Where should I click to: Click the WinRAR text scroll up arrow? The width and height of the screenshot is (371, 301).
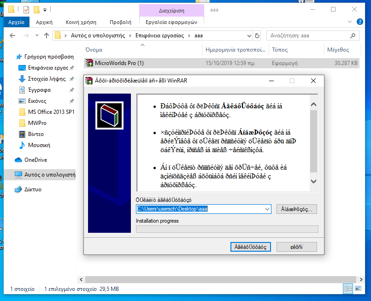coord(314,104)
